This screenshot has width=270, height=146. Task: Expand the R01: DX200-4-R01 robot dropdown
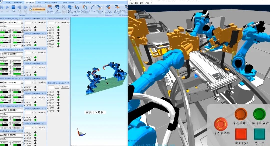(x=22, y=54)
